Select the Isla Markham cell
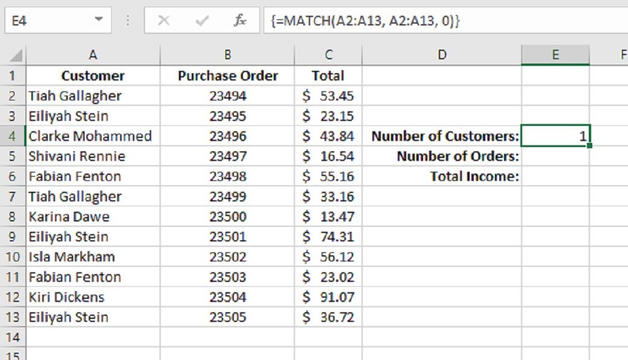628x360 pixels. click(x=93, y=257)
